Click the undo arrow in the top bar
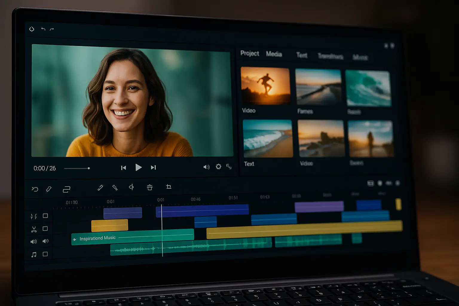The image size is (459, 306). click(x=43, y=29)
